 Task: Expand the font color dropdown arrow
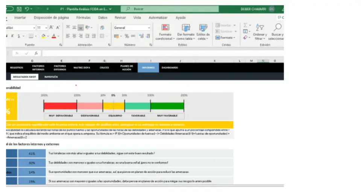(59, 36)
